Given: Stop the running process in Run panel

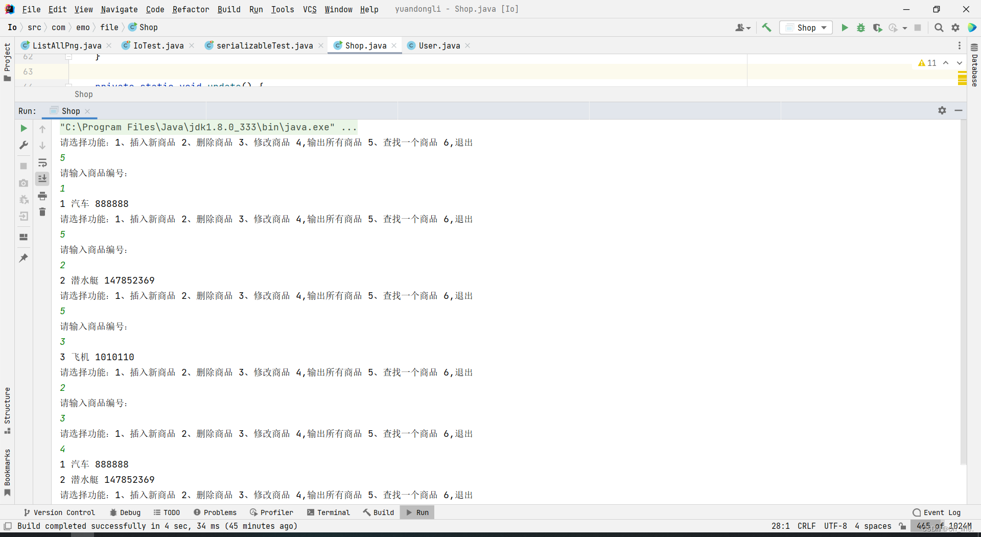Looking at the screenshot, I should 24,166.
